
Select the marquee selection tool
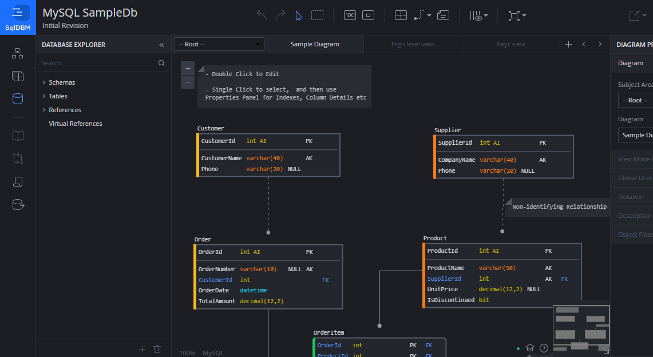click(317, 15)
